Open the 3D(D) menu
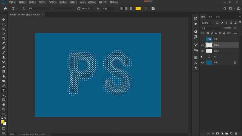Viewport: 242px width, 136px height. point(83,2)
